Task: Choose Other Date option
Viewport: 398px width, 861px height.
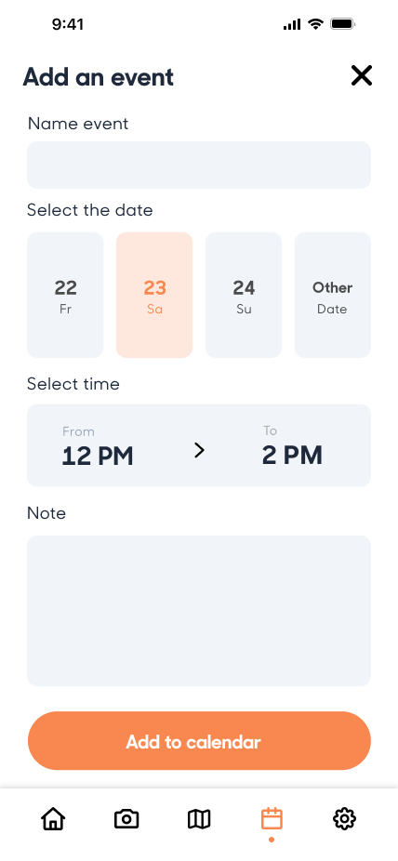Action: click(333, 295)
